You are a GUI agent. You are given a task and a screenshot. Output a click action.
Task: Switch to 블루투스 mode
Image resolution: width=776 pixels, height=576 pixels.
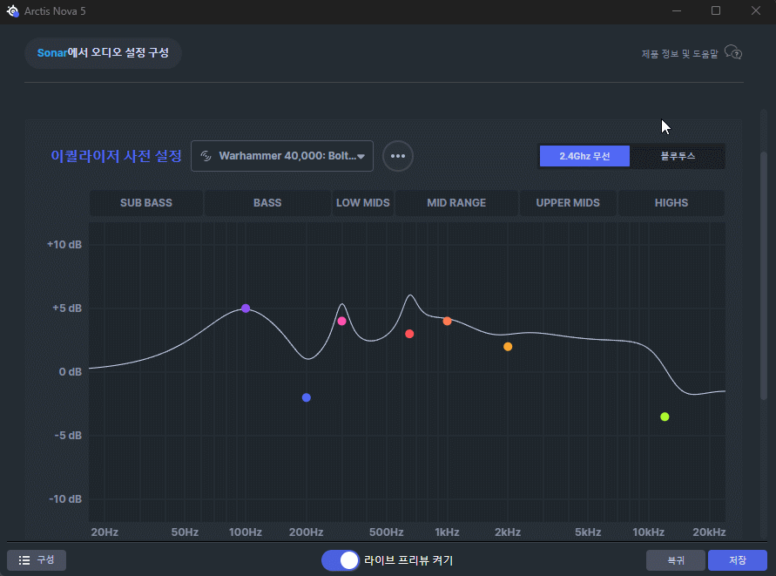pyautogui.click(x=678, y=157)
